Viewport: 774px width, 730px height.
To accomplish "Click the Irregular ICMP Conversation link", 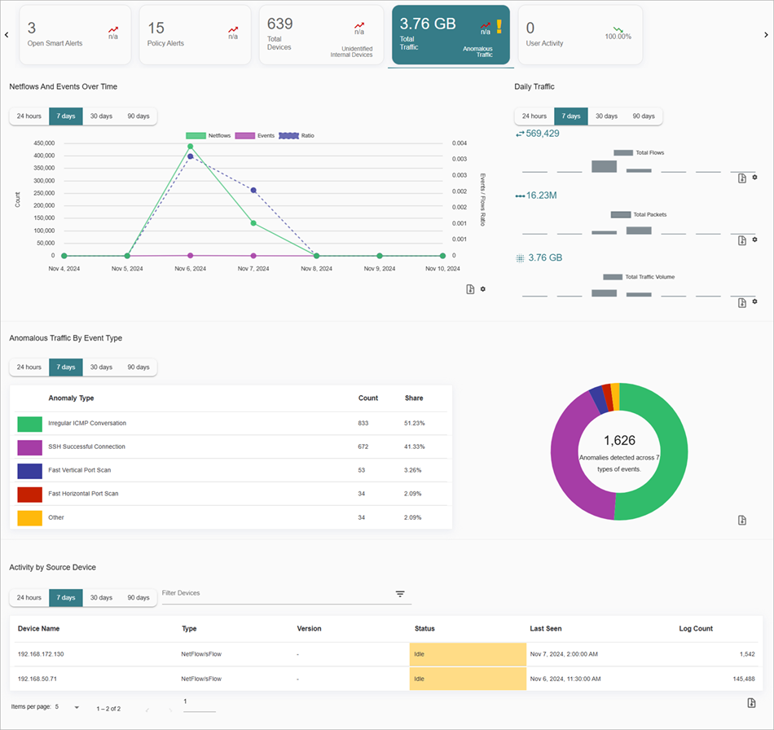I will 86,423.
